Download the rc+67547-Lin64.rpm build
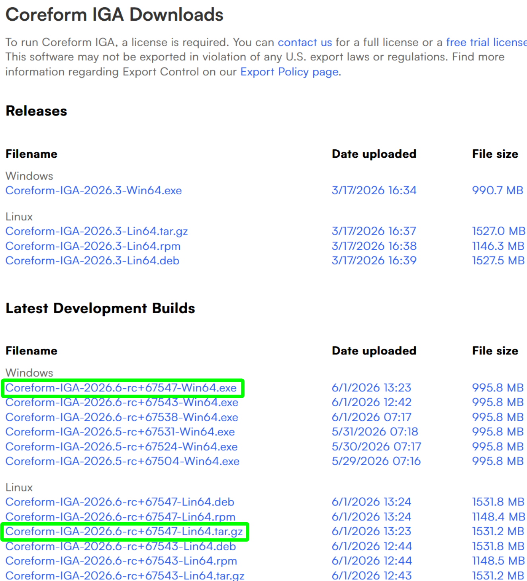Screen dimensions: 527x581 (x=121, y=517)
